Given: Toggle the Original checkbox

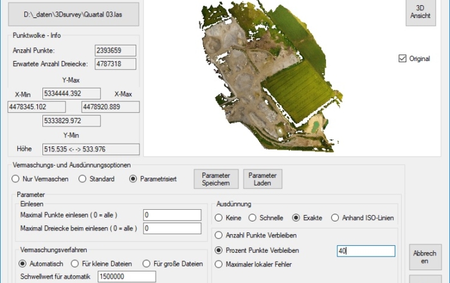Looking at the screenshot, I should (x=403, y=59).
